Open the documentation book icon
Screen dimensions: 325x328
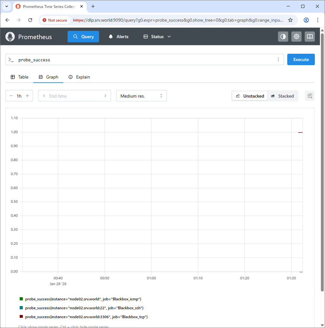(x=310, y=37)
